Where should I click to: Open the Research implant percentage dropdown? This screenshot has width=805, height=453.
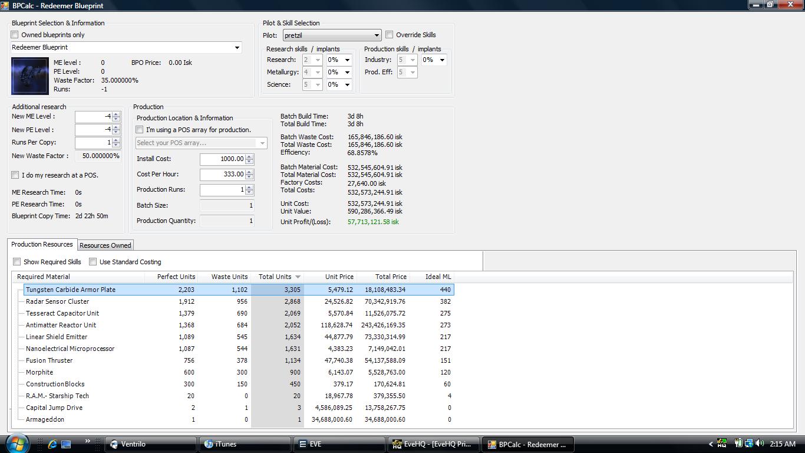click(x=339, y=60)
